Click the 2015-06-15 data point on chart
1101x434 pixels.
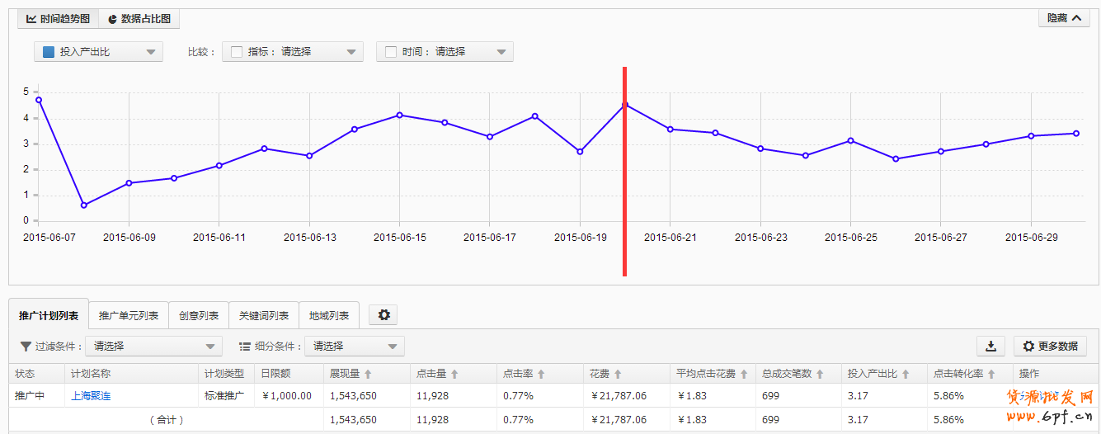pyautogui.click(x=399, y=115)
